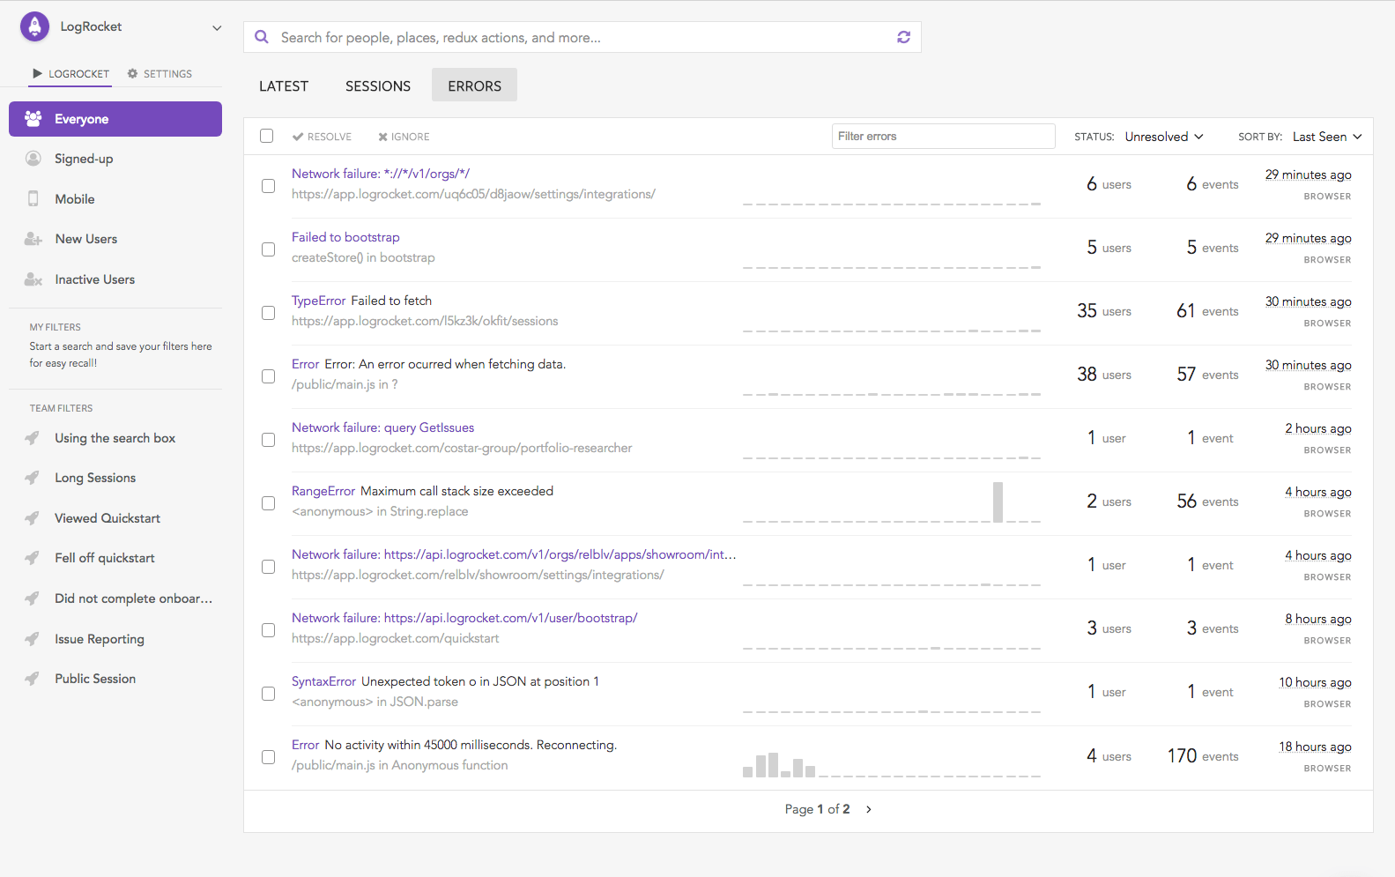Select the RangeError row checkbox

268,503
